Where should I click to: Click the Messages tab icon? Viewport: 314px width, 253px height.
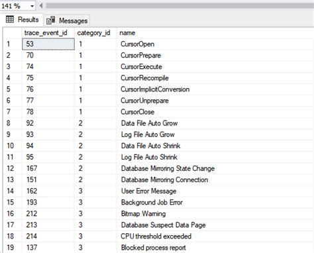pos(51,21)
